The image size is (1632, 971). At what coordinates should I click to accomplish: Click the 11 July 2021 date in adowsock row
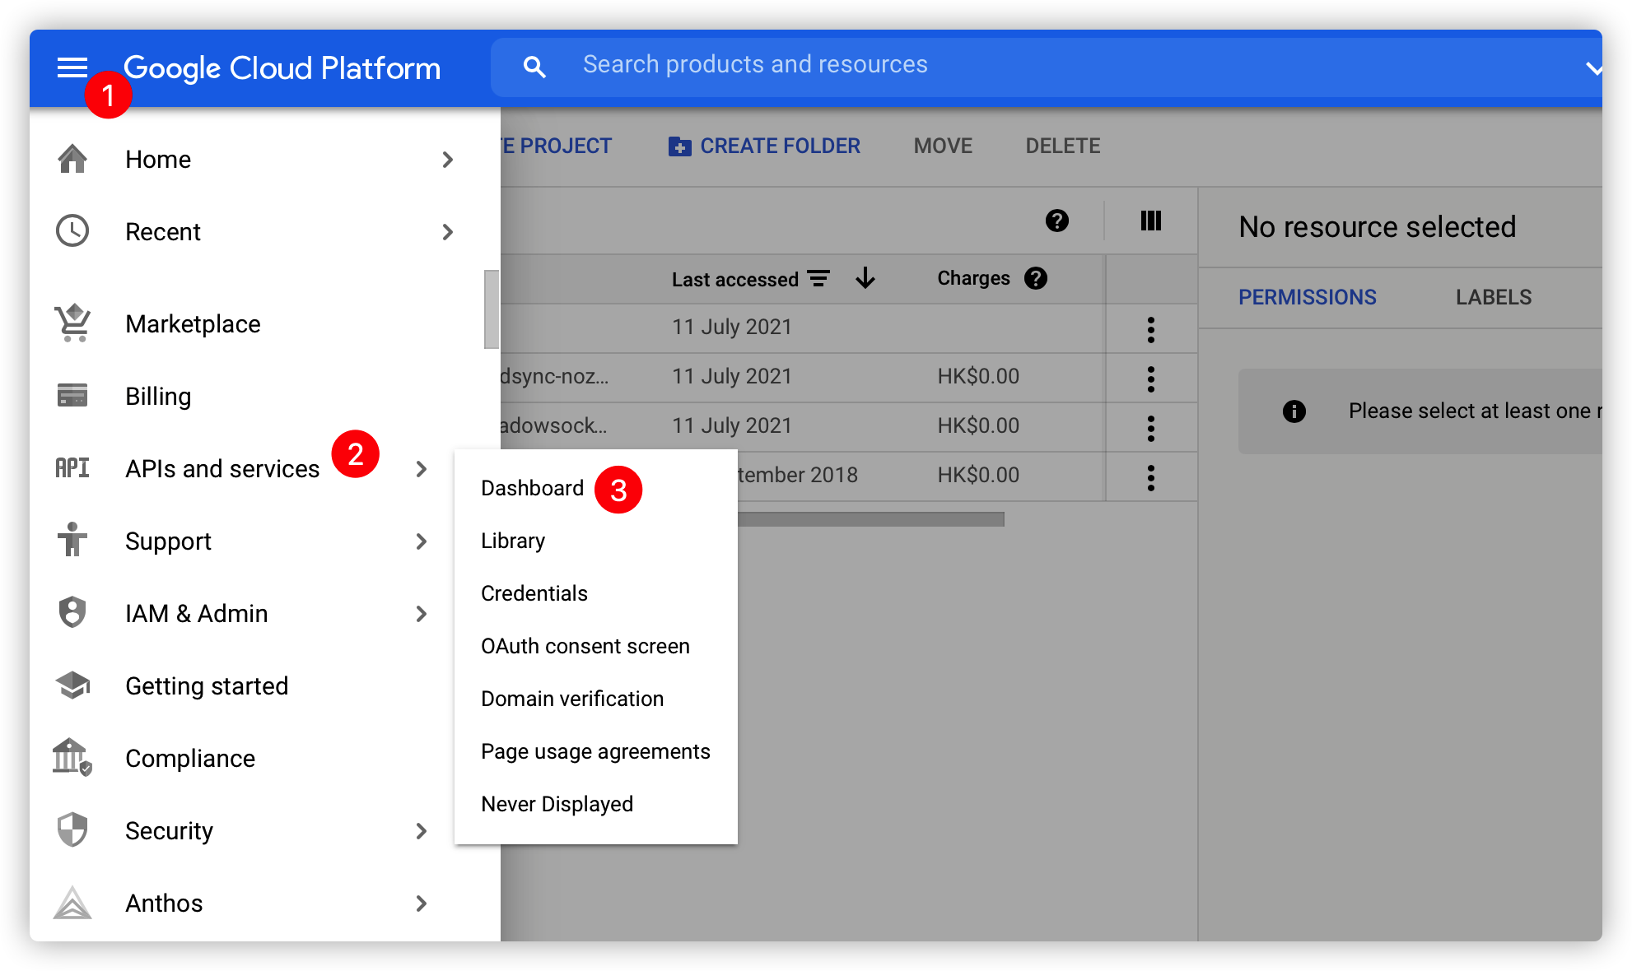(731, 425)
